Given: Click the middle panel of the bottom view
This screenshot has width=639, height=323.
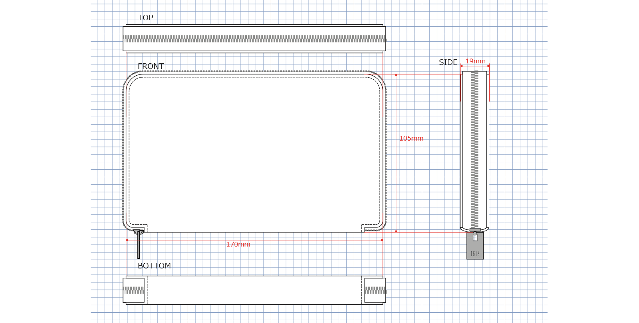Looking at the screenshot, I should pos(254,290).
